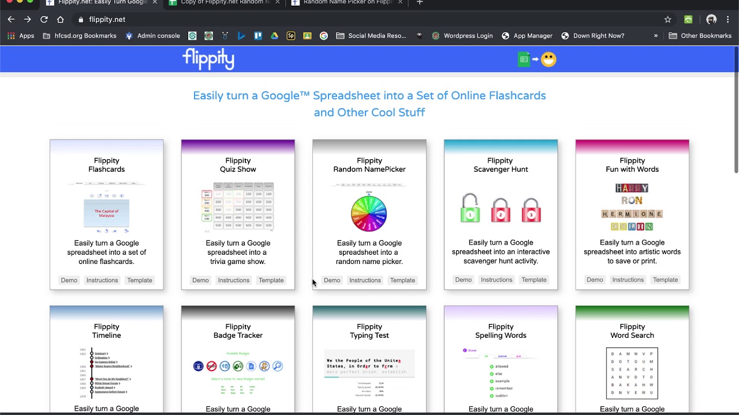Click the Typing Test preview thumbnail

[x=369, y=373]
